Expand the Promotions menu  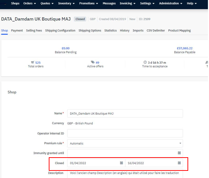click(89, 3)
